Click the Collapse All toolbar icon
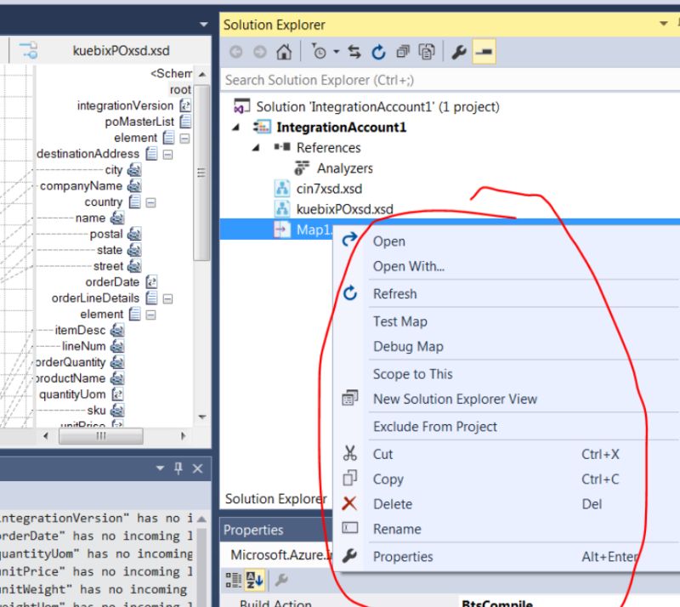 (403, 52)
